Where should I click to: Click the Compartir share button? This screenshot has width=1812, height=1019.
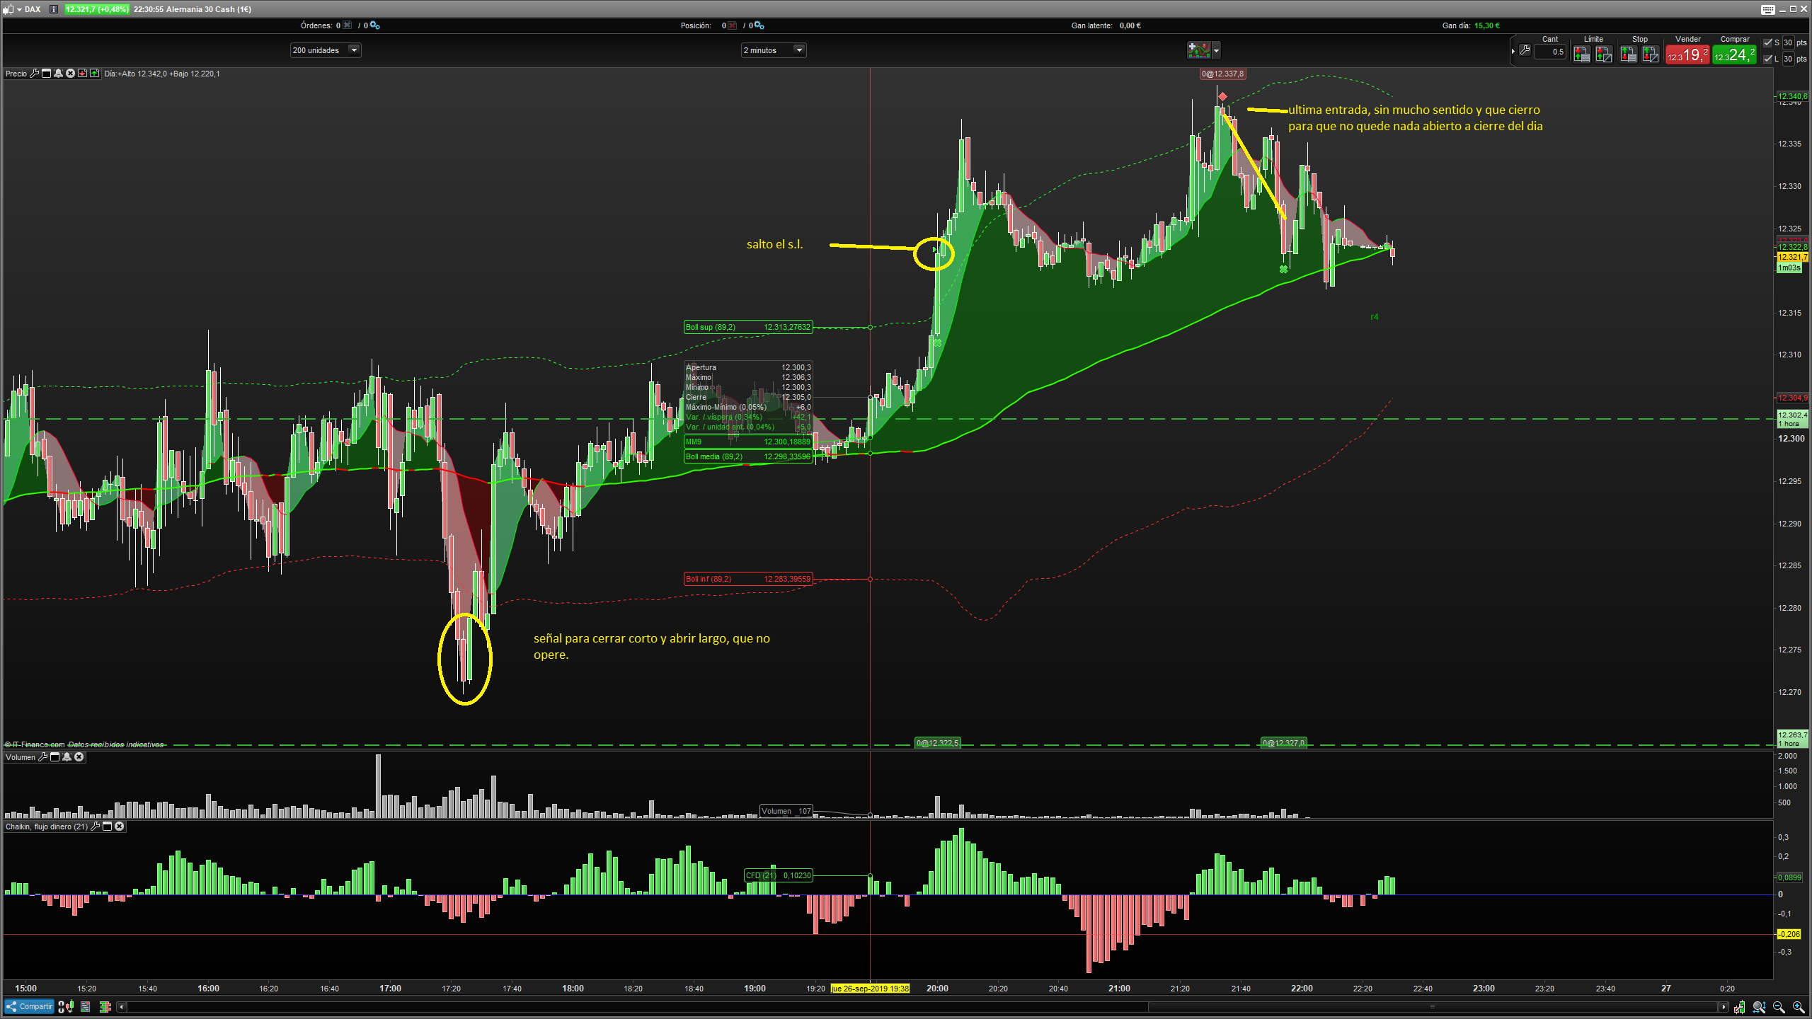30,1007
